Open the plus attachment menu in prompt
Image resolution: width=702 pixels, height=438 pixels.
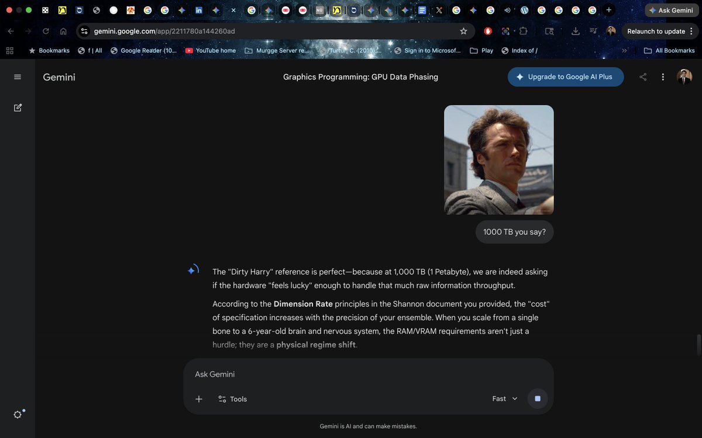(199, 399)
